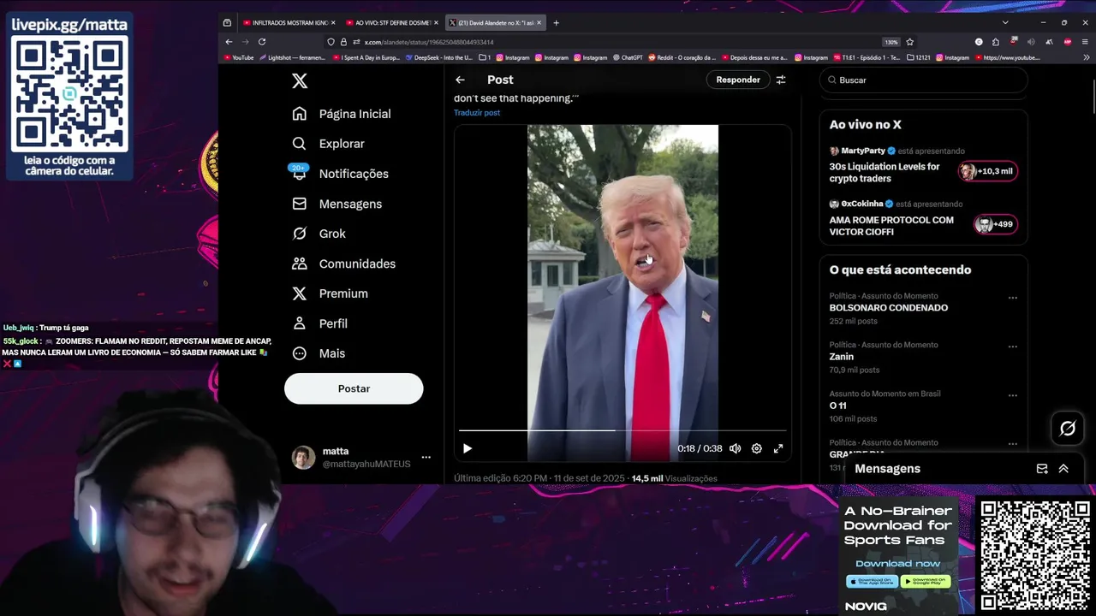Click matta profile avatar
Screen dimensions: 1096x616
point(303,458)
